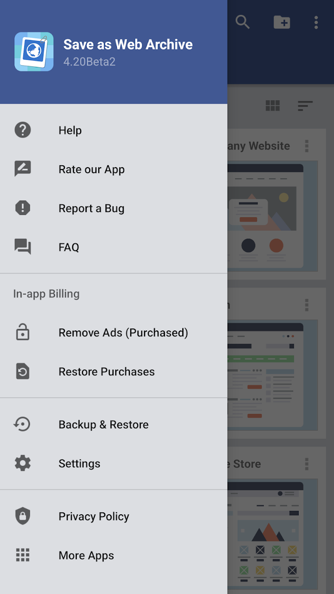Tap the Privacy Policy shield icon
334x594 pixels.
click(22, 516)
